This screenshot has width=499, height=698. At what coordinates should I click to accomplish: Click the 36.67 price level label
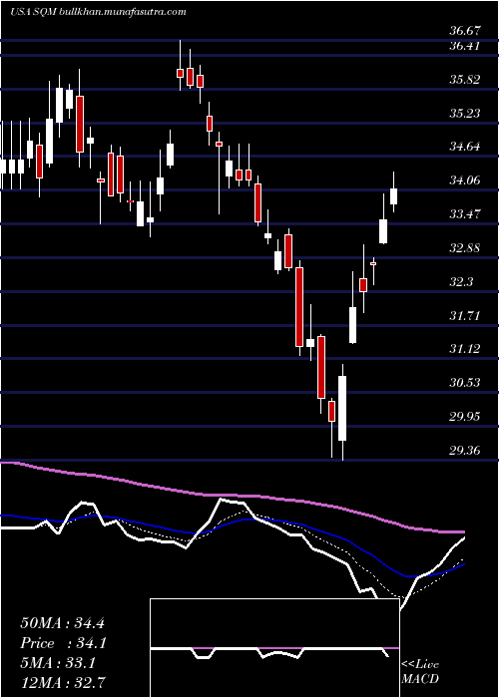tap(465, 31)
